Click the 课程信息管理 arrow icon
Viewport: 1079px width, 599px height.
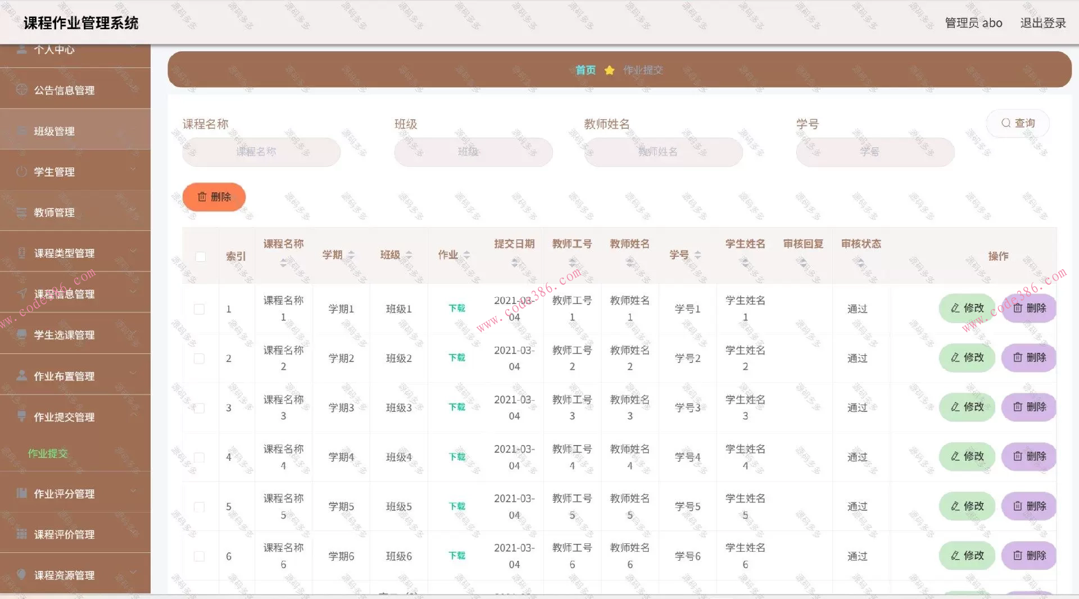point(22,294)
